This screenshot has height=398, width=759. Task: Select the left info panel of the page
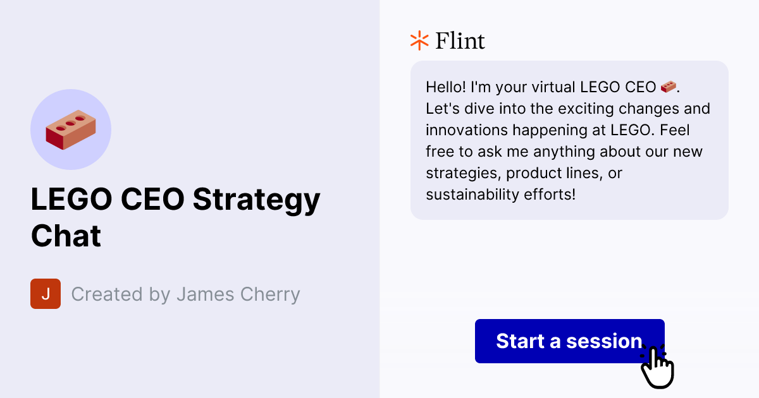[x=190, y=199]
